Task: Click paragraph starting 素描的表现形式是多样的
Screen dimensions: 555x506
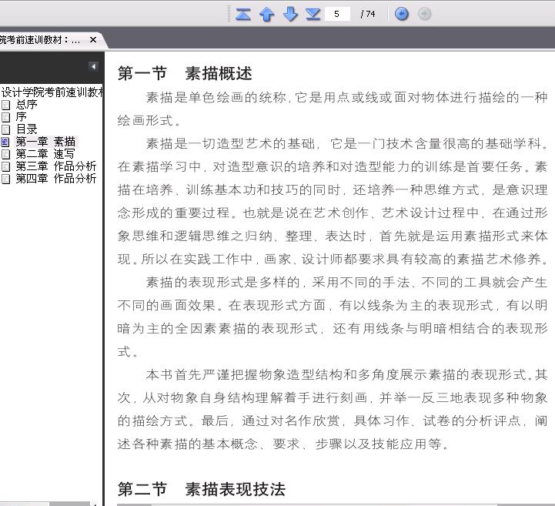Action: click(x=333, y=317)
